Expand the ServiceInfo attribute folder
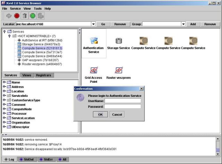Image resolution: width=222 pixels, height=164 pixels. [4, 95]
